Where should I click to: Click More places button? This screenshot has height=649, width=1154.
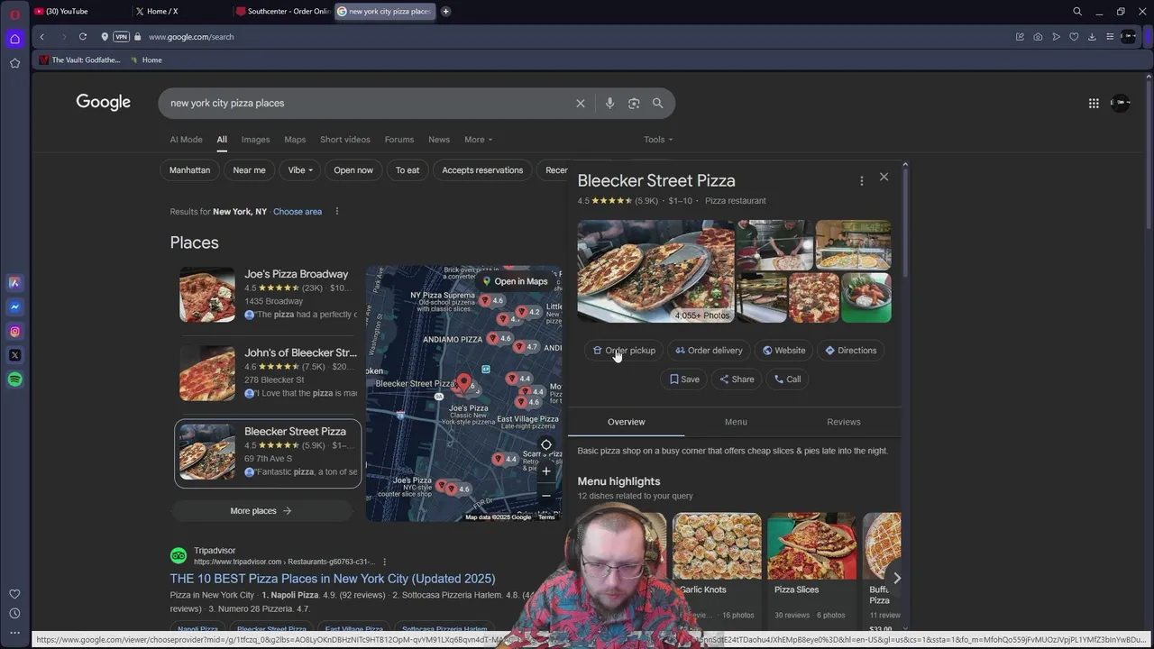[261, 511]
